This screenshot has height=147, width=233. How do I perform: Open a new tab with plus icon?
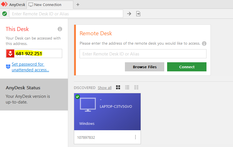click(x=78, y=5)
